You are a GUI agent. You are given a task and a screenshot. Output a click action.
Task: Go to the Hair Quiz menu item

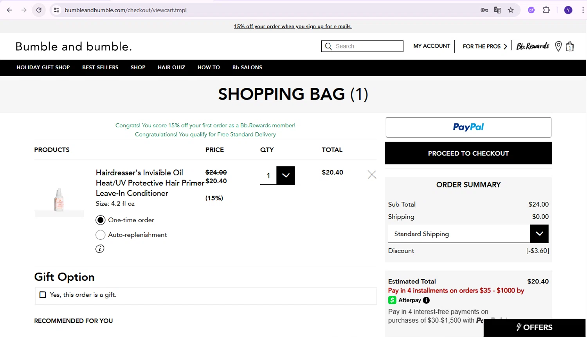coord(171,68)
